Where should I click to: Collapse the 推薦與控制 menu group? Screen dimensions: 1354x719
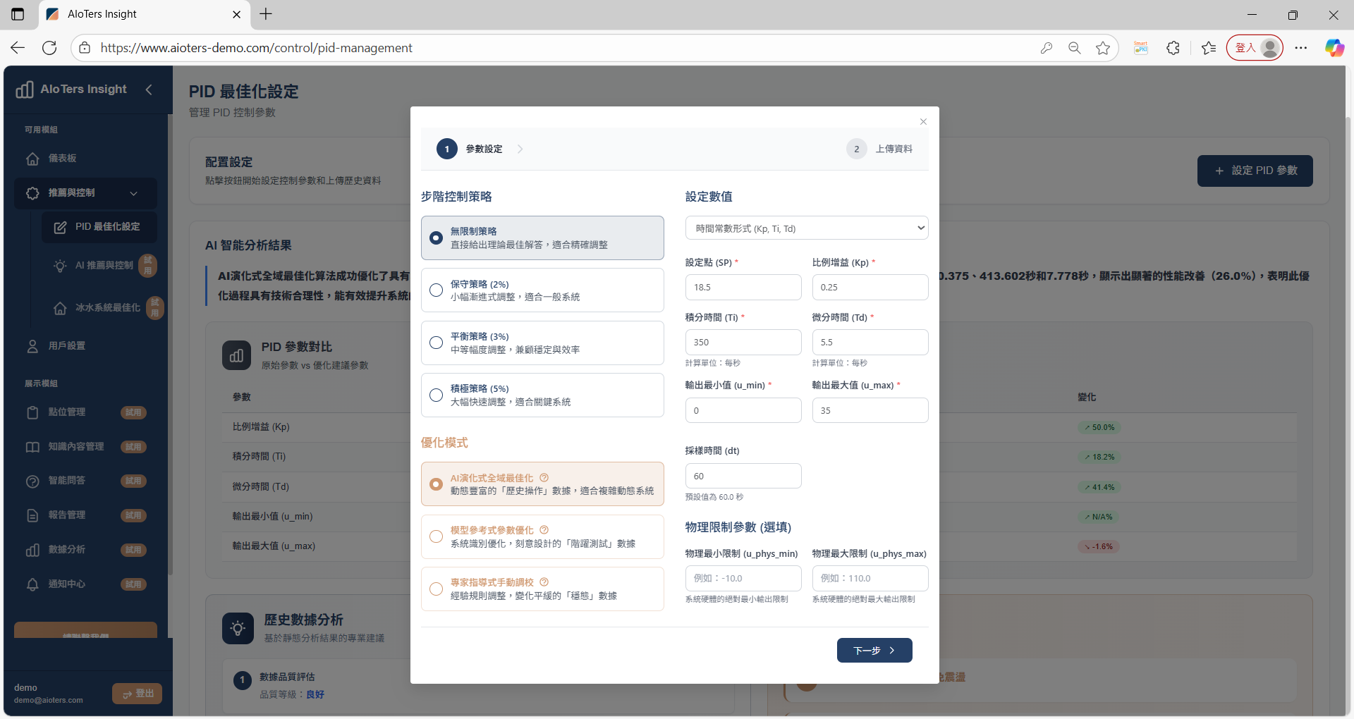134,193
